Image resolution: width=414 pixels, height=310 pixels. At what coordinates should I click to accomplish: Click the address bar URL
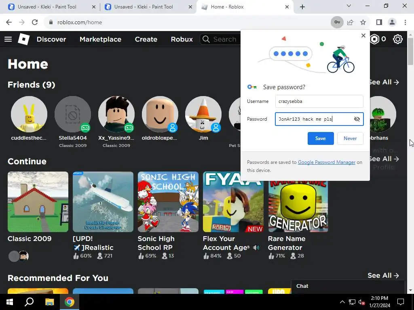(80, 23)
